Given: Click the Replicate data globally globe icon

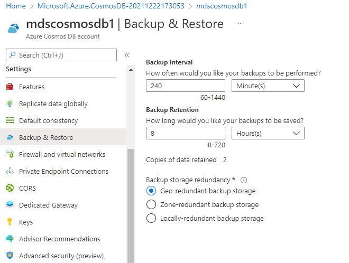Looking at the screenshot, I should tap(10, 104).
